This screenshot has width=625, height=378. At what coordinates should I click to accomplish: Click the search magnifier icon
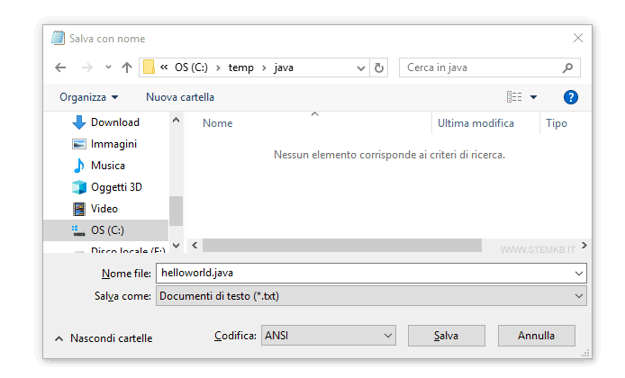tap(567, 67)
